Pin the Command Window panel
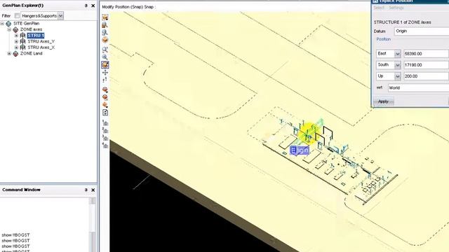Image resolution: width=449 pixels, height=252 pixels. tap(86, 190)
